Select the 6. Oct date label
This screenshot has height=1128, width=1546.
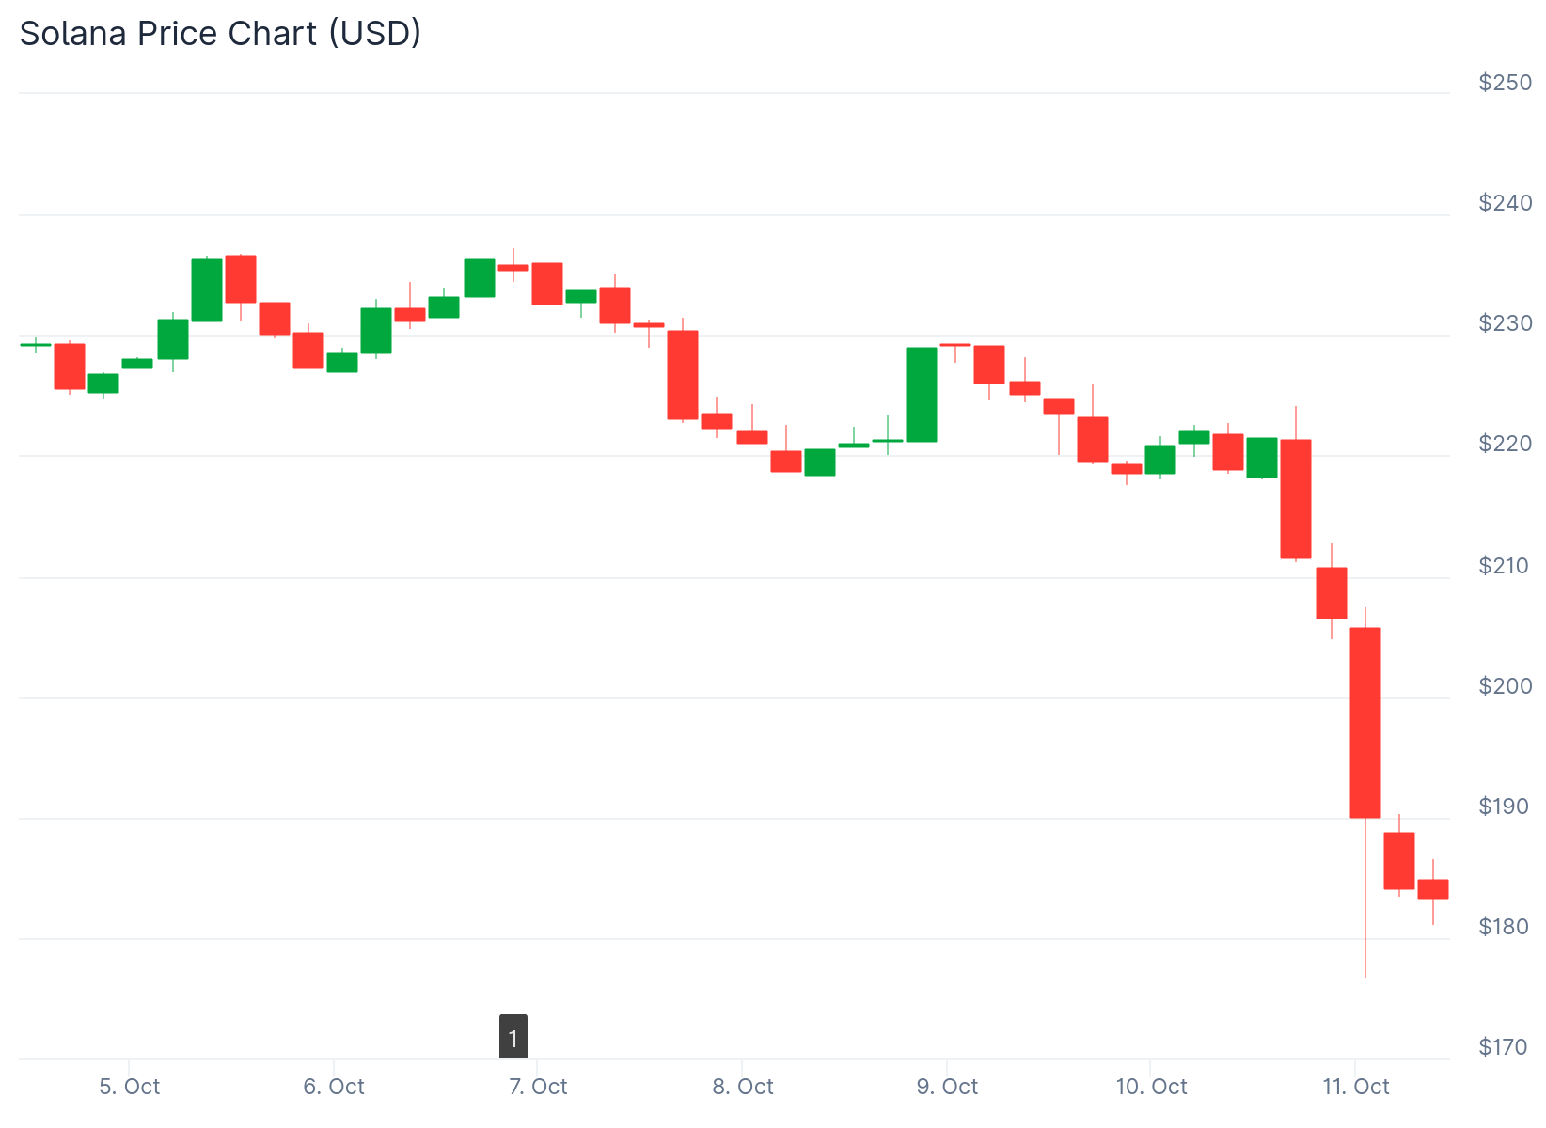pos(334,1087)
